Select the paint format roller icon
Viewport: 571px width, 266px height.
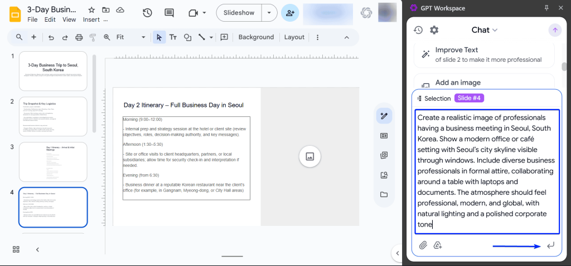tap(93, 37)
